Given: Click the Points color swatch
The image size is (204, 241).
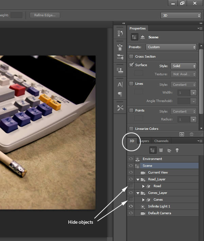Looking at the screenshot, I should tap(139, 118).
